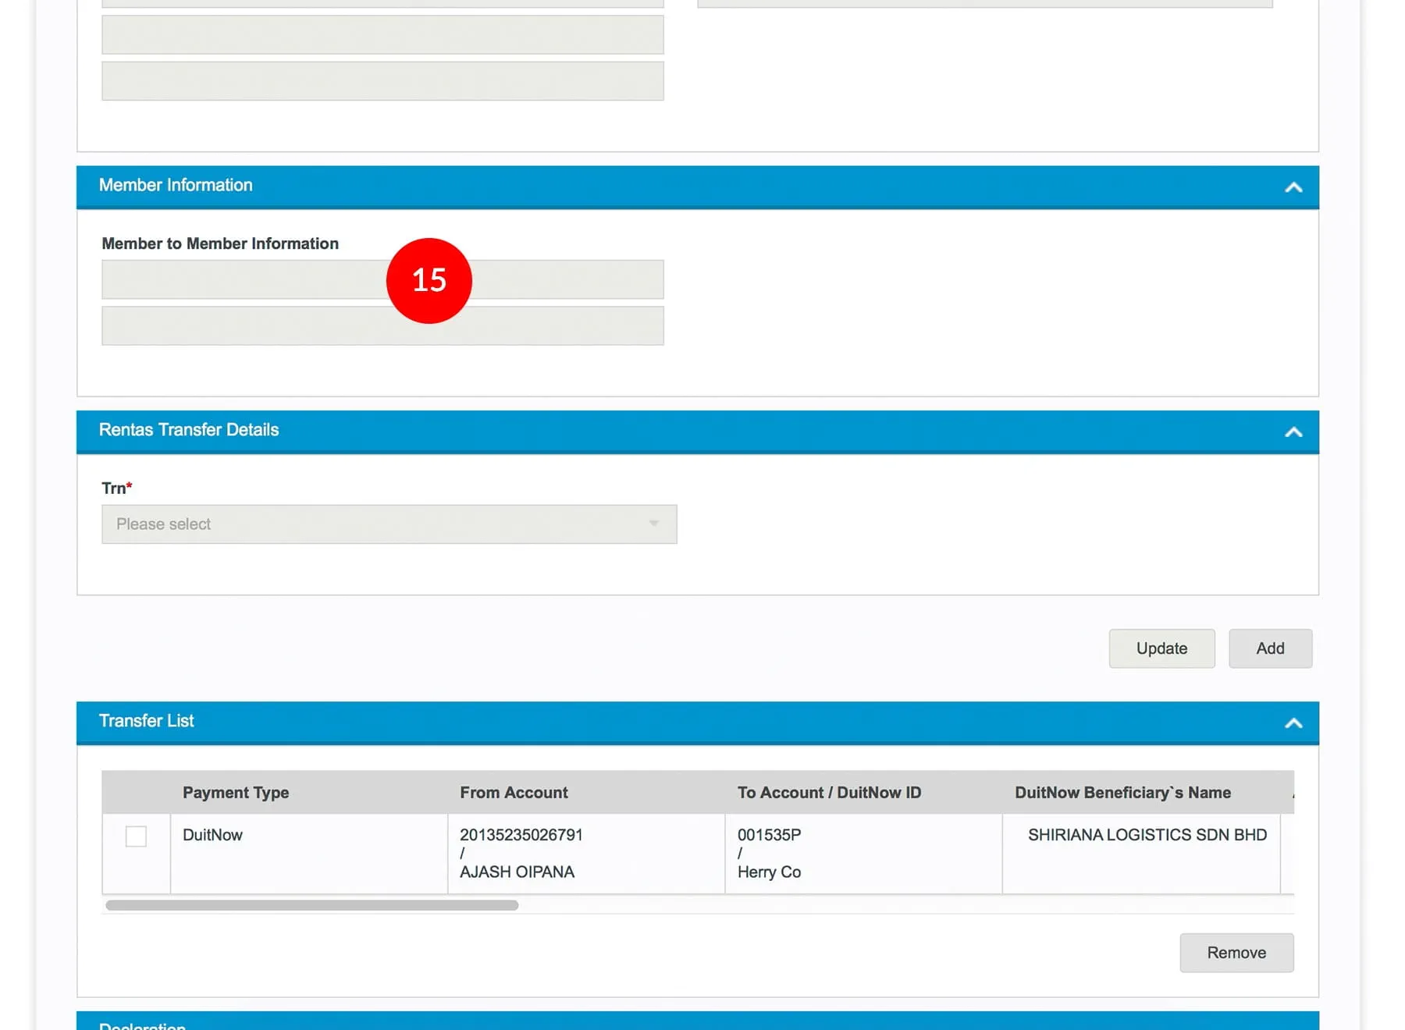
Task: Select DuitNow Beneficiary's Name column header
Action: [1122, 793]
